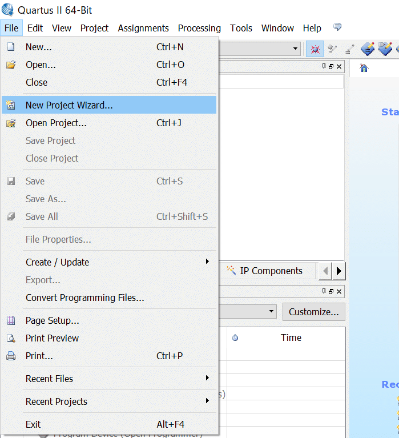
Task: Open the View menu
Action: tap(62, 28)
